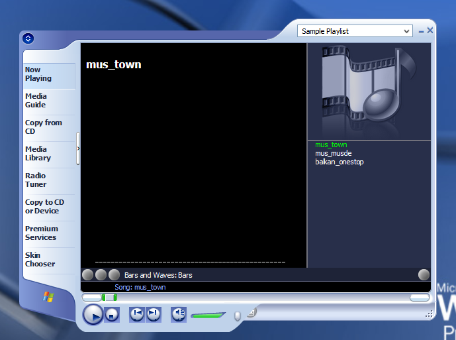Click the round button at right end of visualization bar
This screenshot has width=456, height=340.
click(424, 274)
